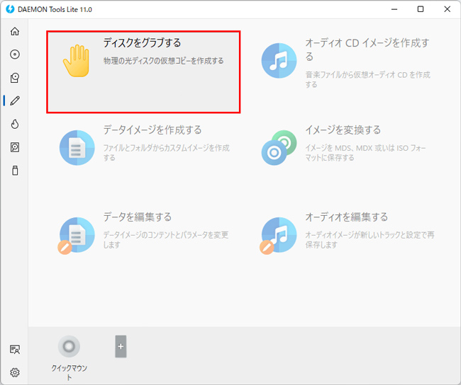Close the DAEMON Tools Lite window
The image size is (461, 385).
[x=447, y=9]
